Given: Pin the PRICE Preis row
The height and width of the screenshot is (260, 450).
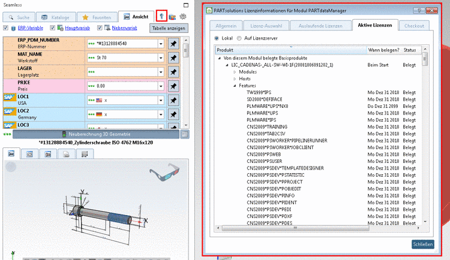Looking at the screenshot, I should (x=173, y=86).
